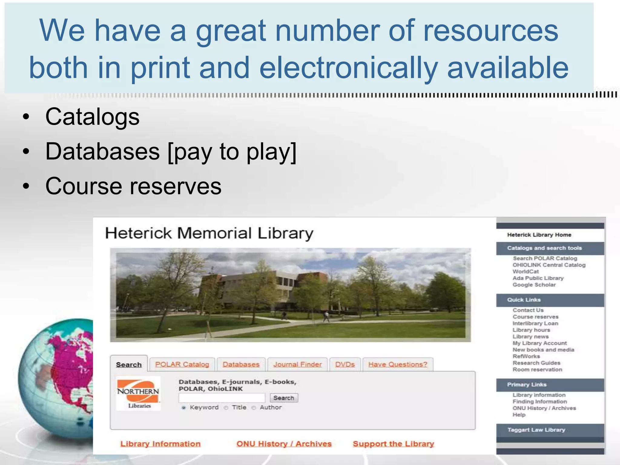Image resolution: width=620 pixels, height=465 pixels.
Task: Click the Heterick Memorial Library page title
Action: [x=209, y=233]
